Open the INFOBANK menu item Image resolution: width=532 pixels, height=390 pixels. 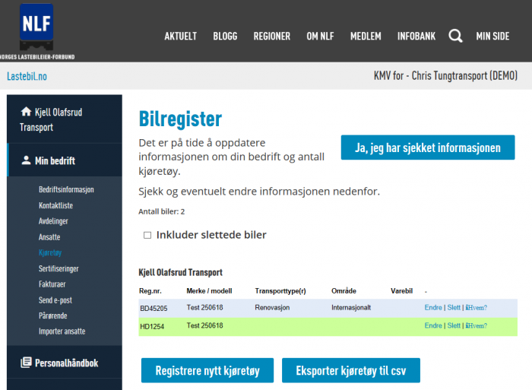(x=416, y=36)
